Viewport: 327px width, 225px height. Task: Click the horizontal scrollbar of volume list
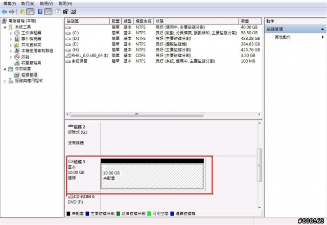(x=137, y=115)
